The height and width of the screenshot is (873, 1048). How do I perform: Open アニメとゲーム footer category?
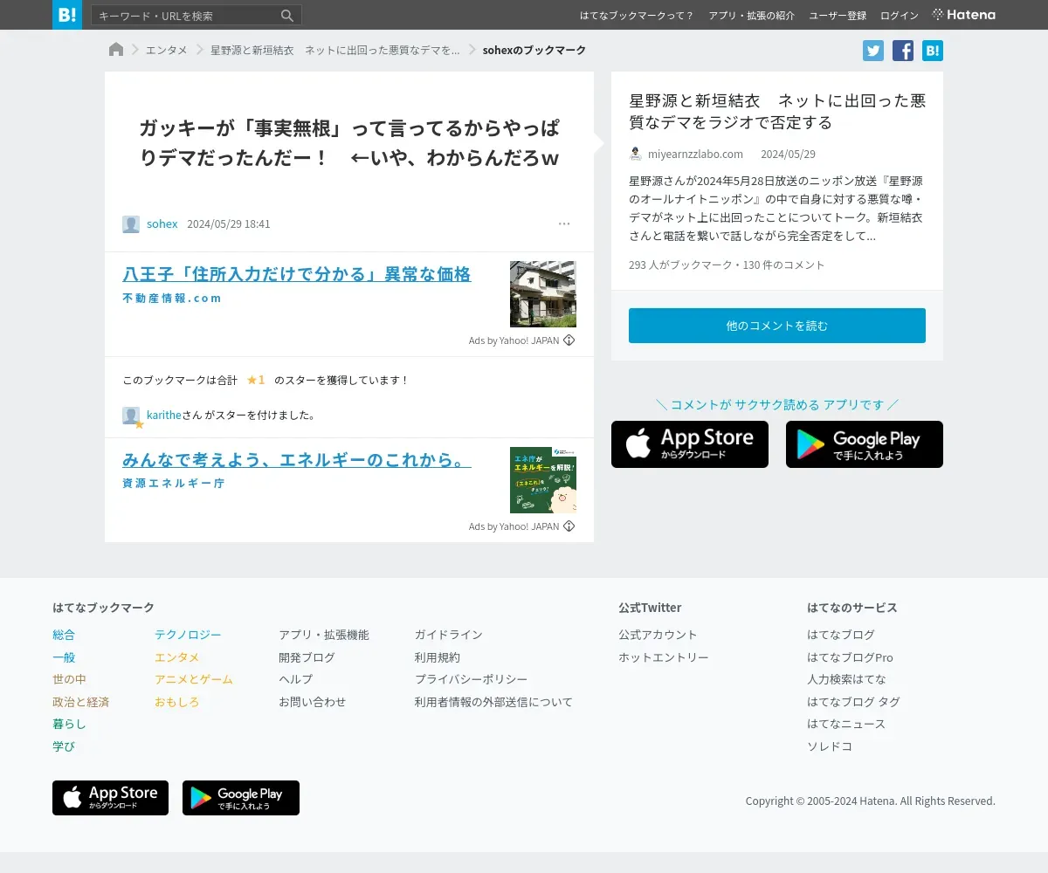(x=194, y=679)
